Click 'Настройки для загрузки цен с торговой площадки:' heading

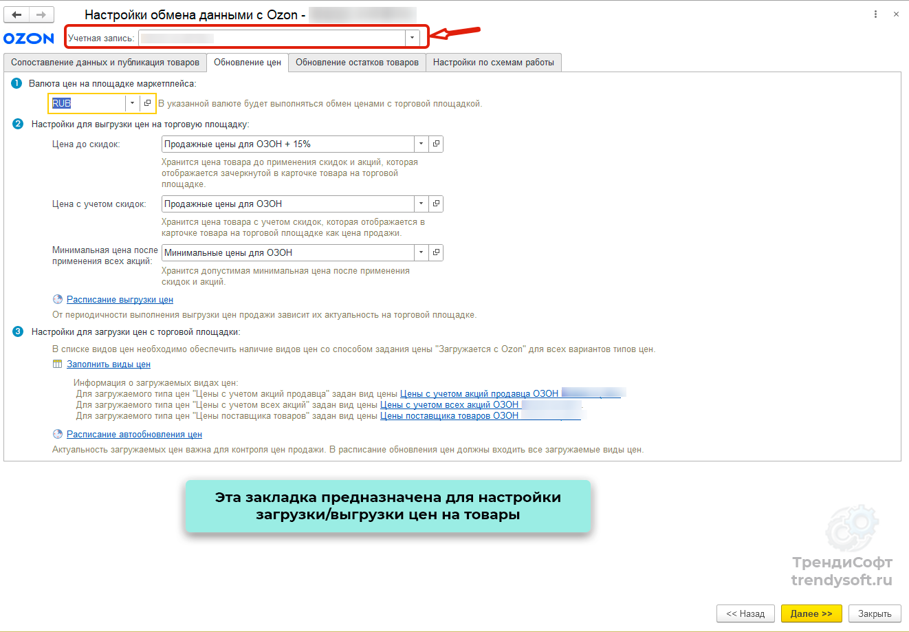click(x=136, y=331)
